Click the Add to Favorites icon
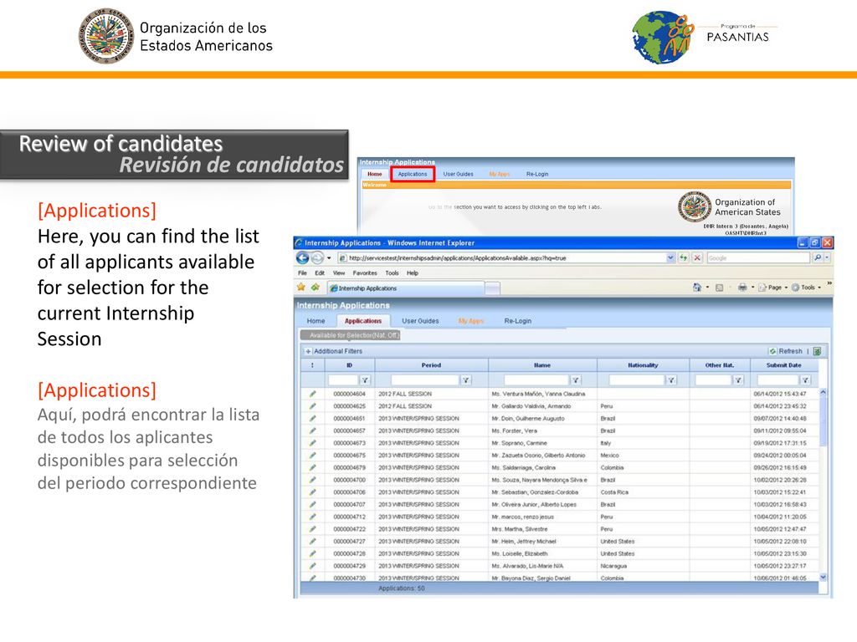Screen dimensions: 857x642 (x=315, y=288)
